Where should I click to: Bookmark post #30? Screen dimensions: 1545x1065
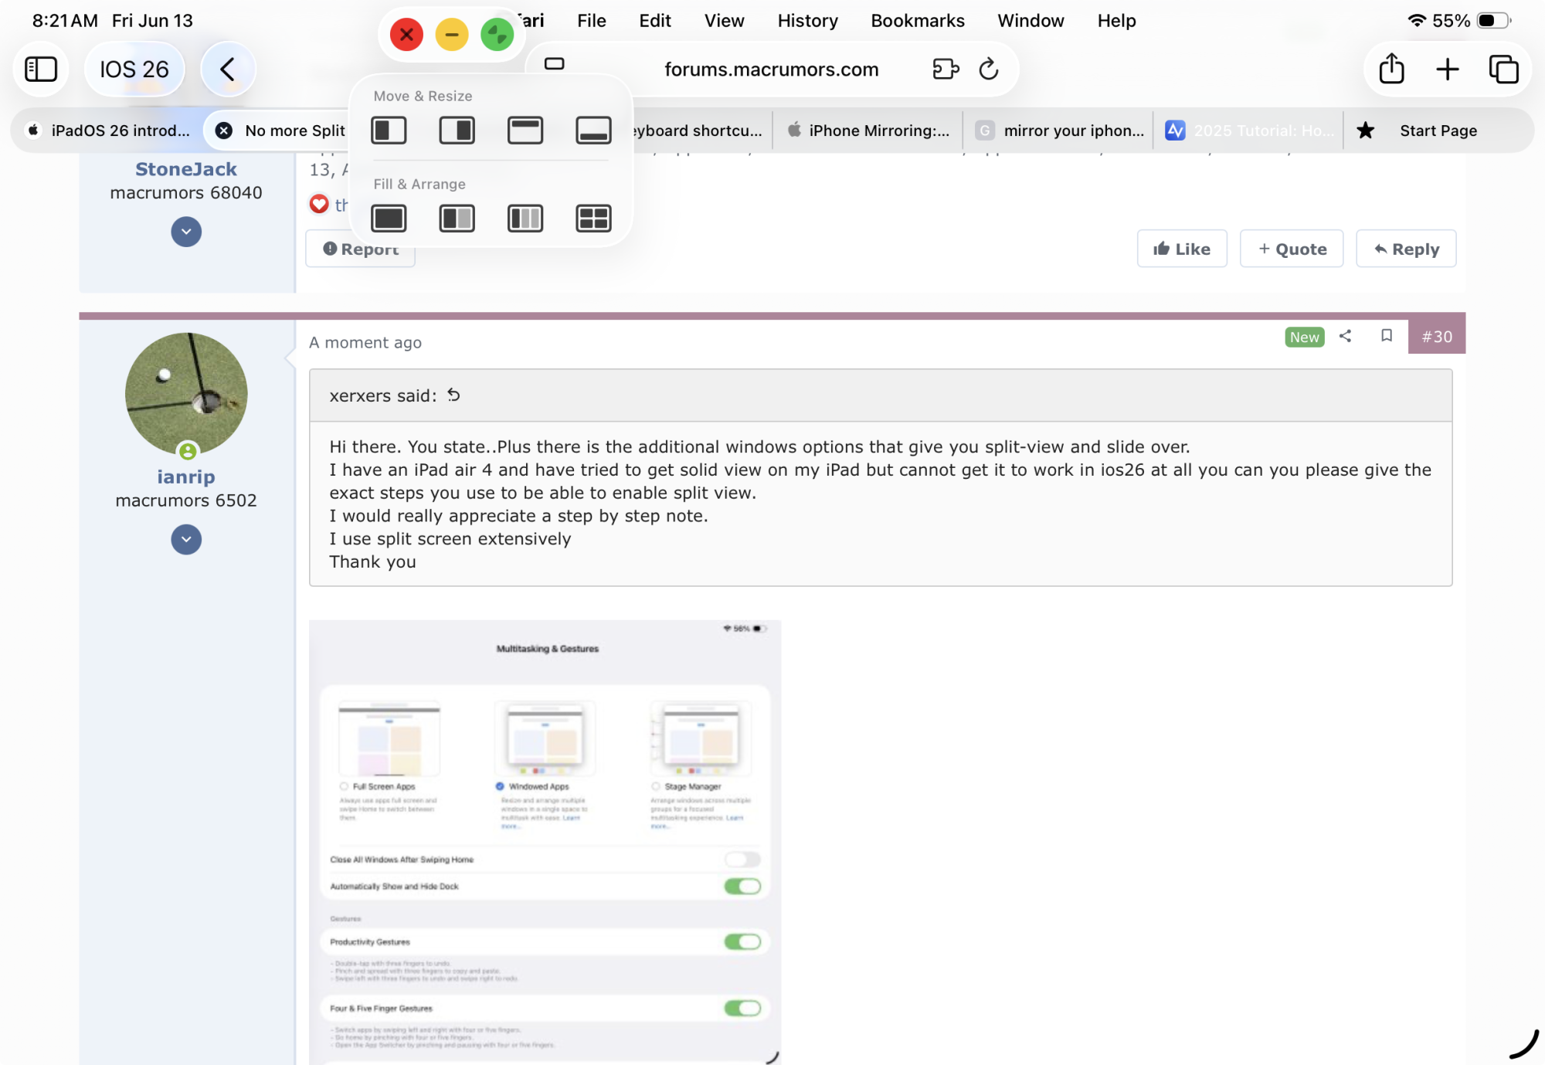click(1387, 336)
